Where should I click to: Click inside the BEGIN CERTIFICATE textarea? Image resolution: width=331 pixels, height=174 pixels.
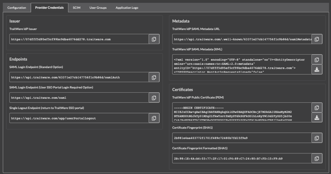coord(242,112)
